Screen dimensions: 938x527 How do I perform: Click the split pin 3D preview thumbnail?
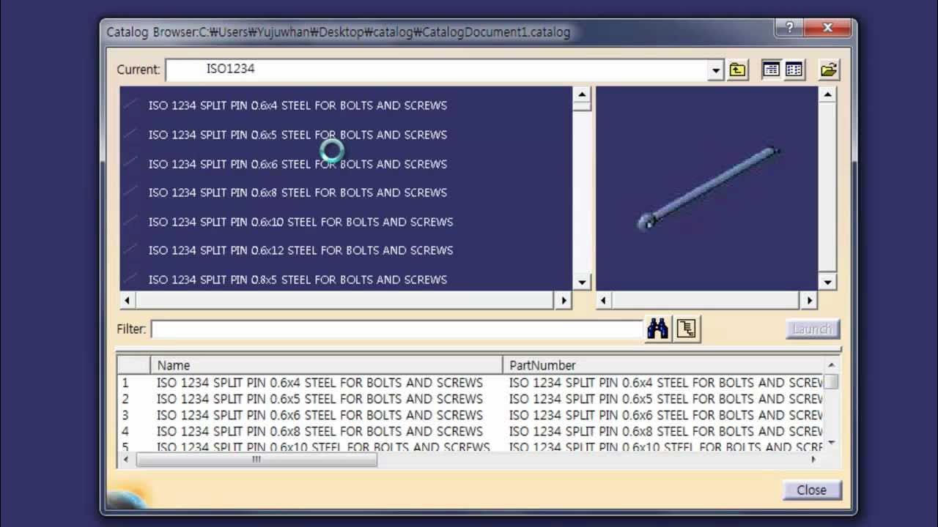pos(708,188)
